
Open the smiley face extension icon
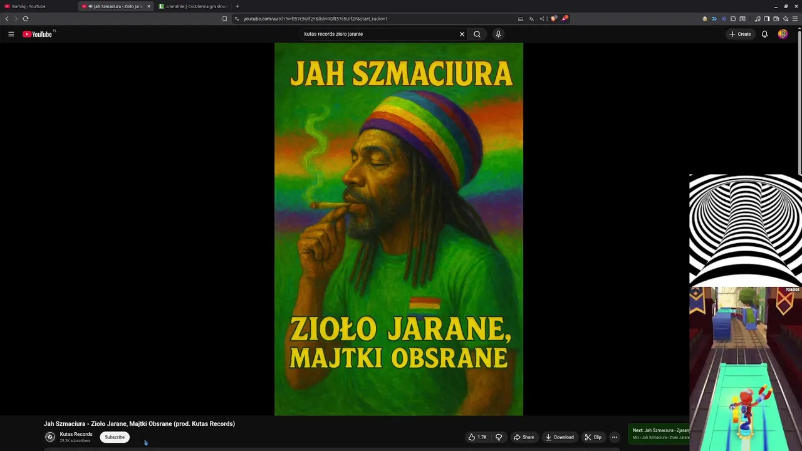point(705,19)
